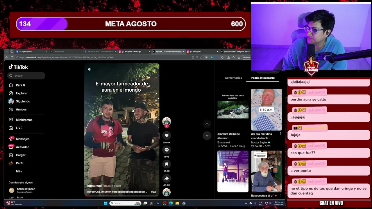Viewport: 372px width, 209px height.
Task: Open options for the Respuesta a @ card
Action: [280, 196]
